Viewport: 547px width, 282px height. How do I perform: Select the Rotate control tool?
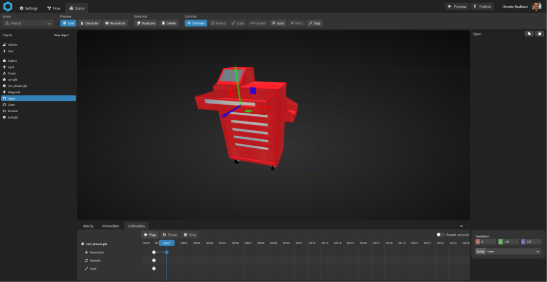(218, 23)
